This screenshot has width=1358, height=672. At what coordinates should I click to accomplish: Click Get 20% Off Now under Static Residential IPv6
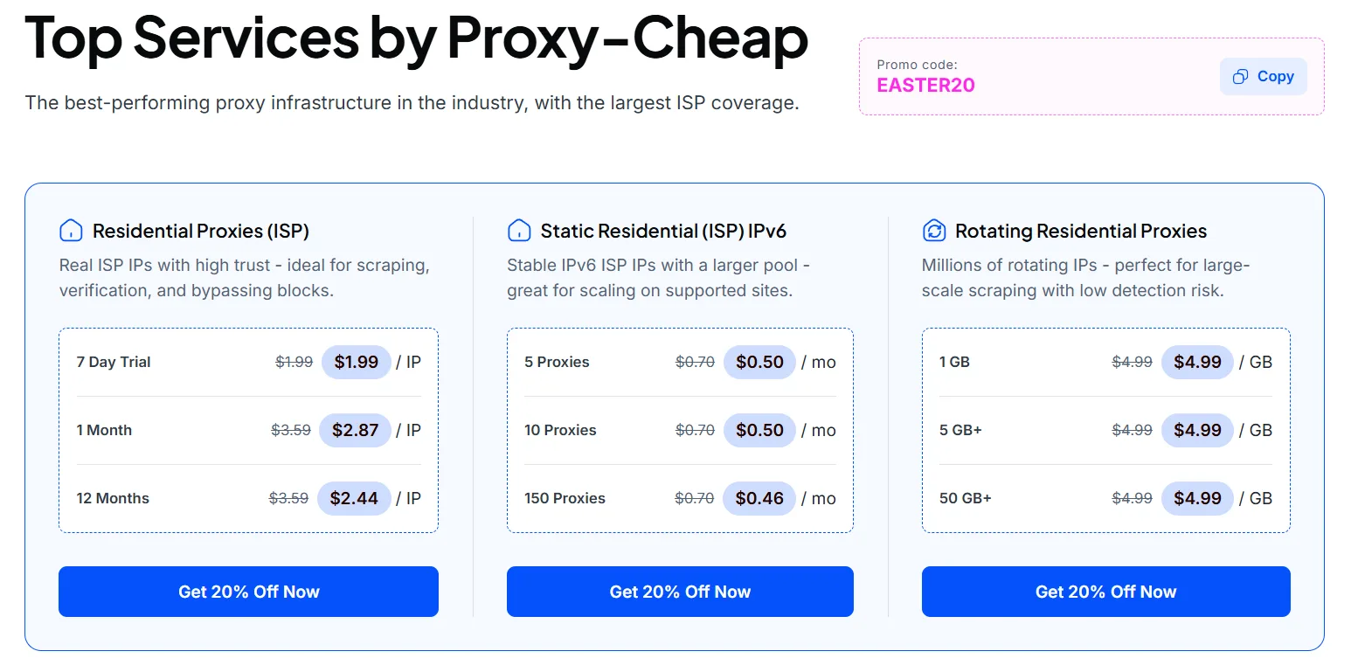680,592
